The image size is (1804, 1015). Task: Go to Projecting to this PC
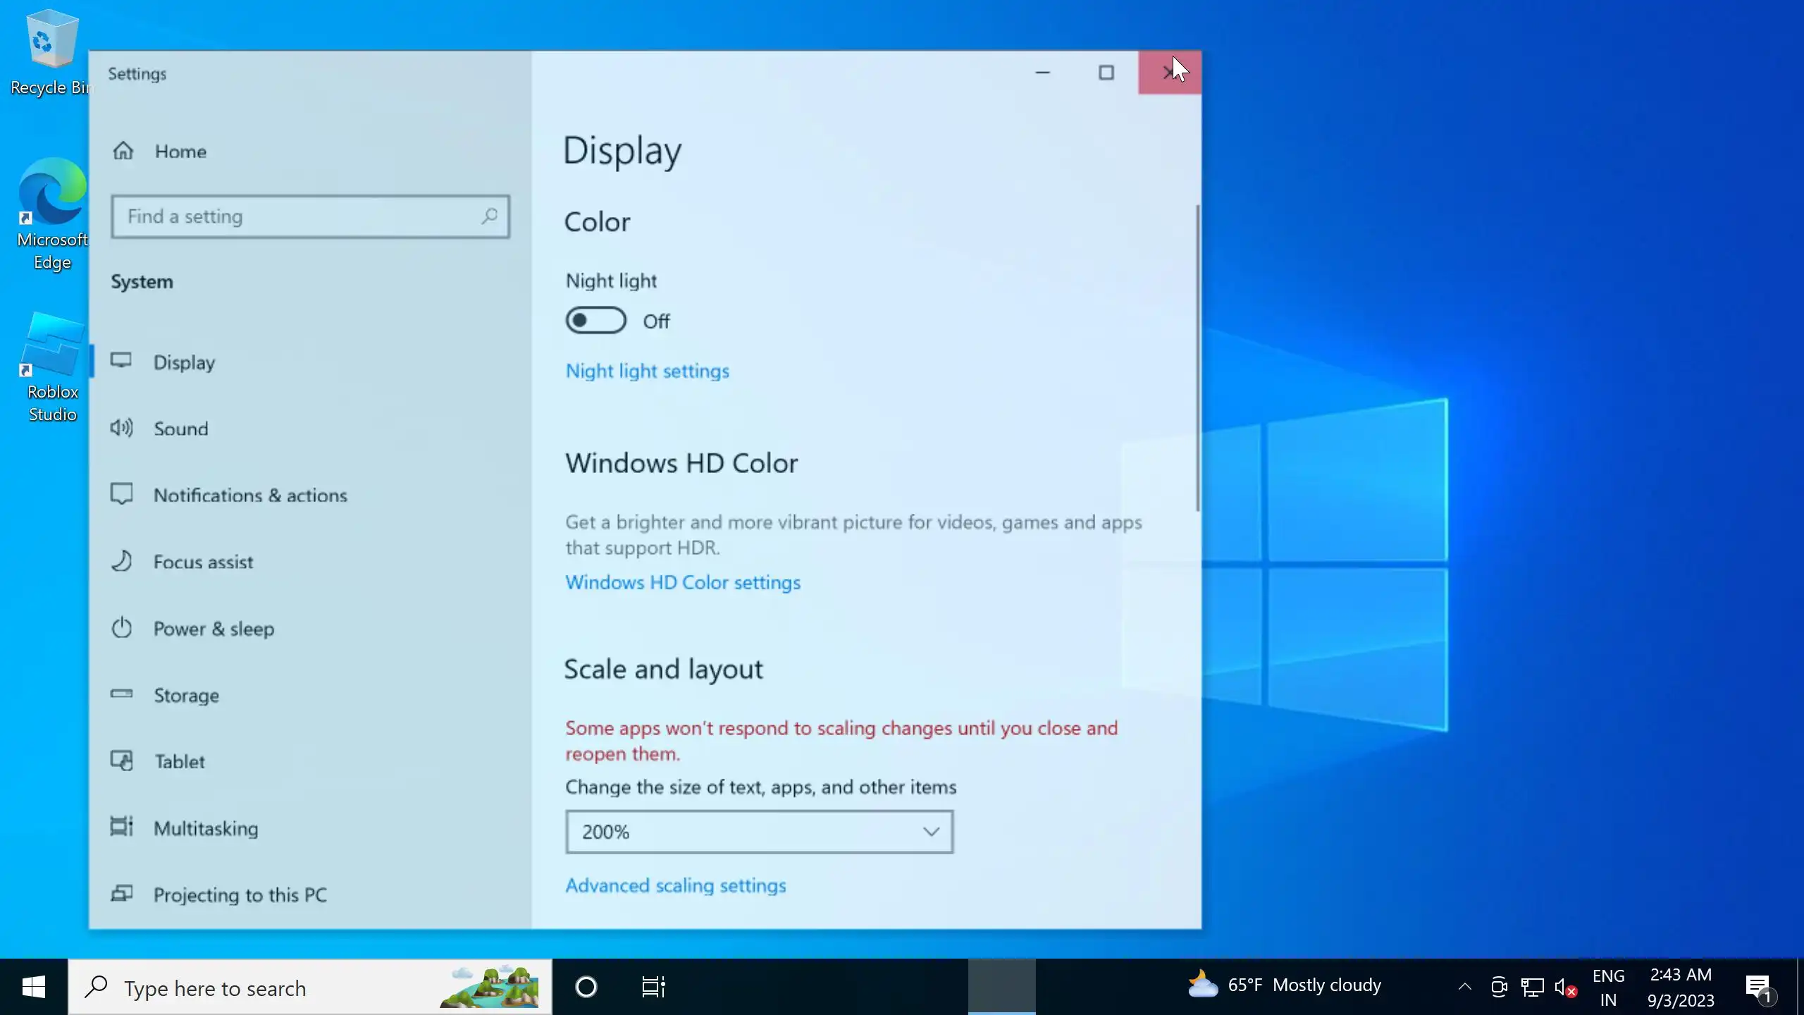tap(240, 894)
